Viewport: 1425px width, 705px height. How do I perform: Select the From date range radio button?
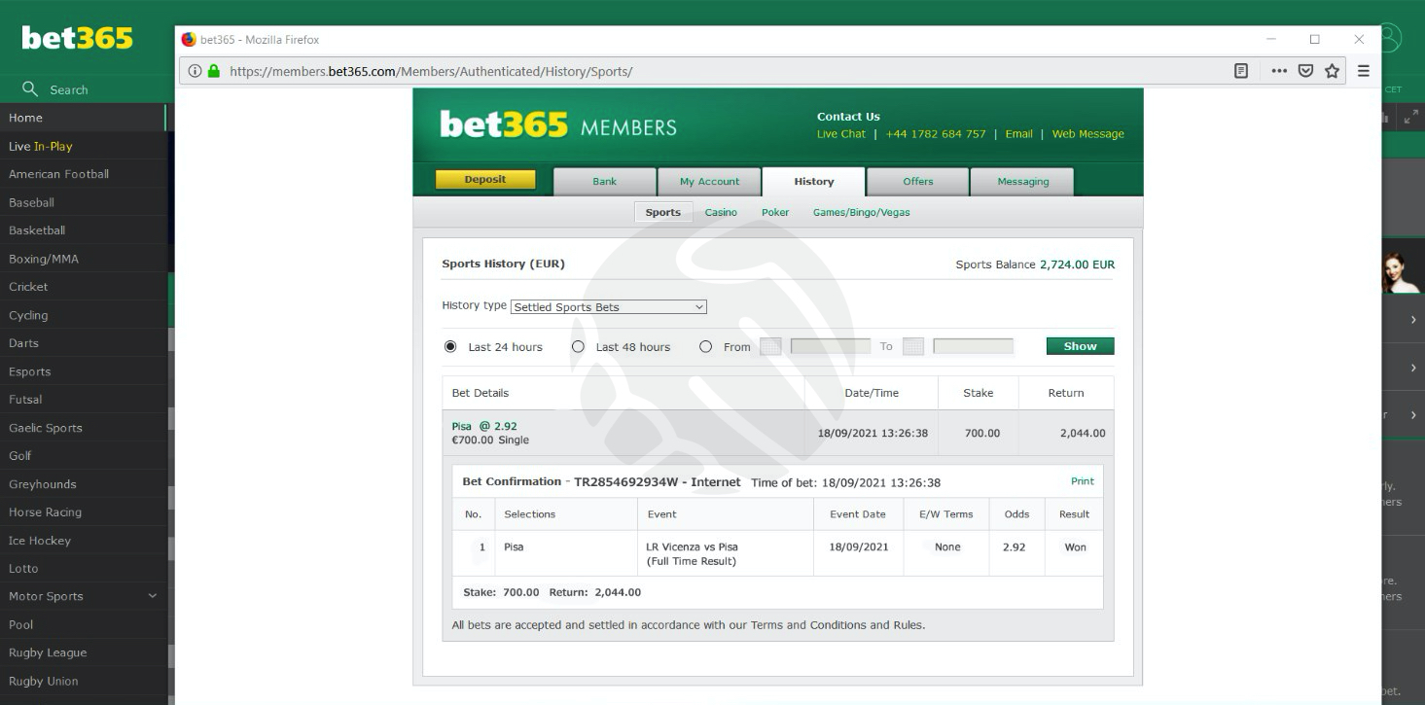point(705,346)
